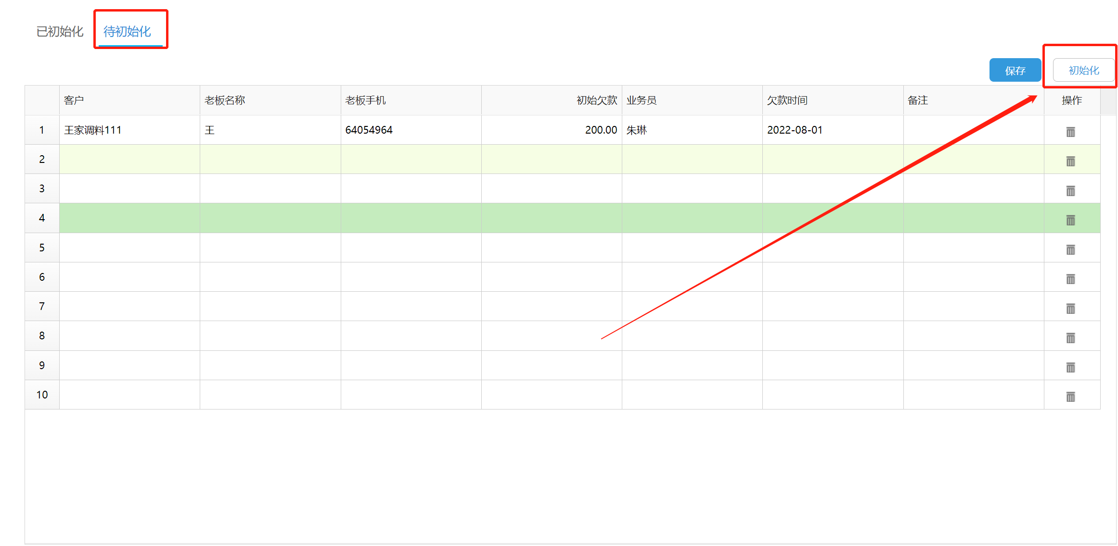
Task: Switch to the 已初始化 tab
Action: click(60, 32)
